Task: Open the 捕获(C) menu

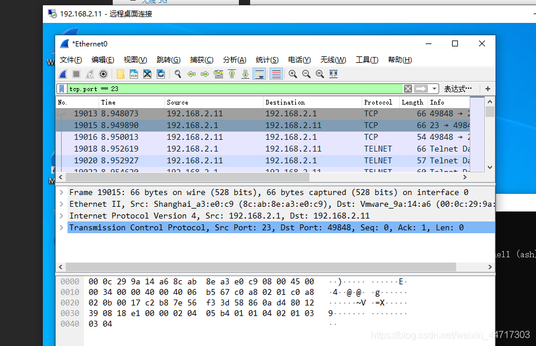Action: pos(202,60)
